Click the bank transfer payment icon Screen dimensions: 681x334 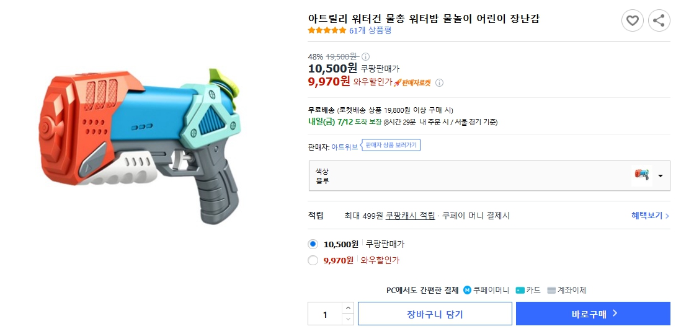tap(551, 290)
